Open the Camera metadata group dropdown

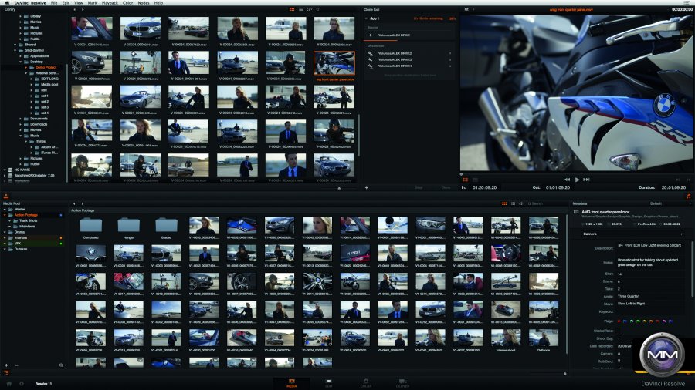pos(681,234)
